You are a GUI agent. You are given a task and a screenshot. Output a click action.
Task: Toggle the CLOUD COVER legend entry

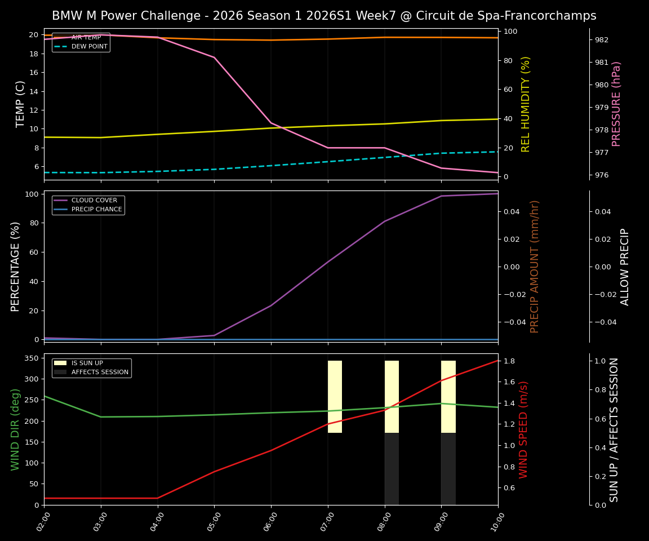click(94, 200)
